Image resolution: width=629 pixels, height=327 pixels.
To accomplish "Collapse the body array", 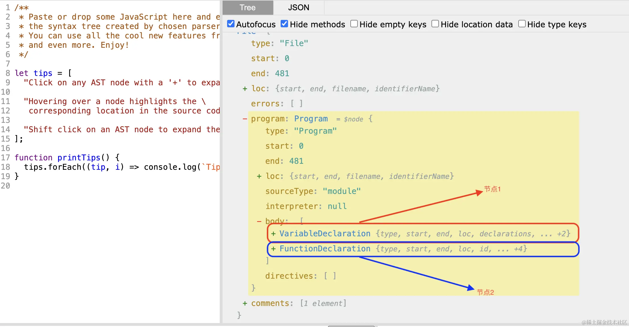I will click(259, 221).
